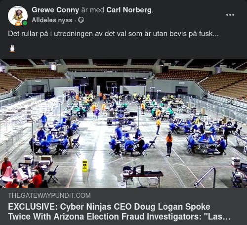Viewport: 247px width, 225px height.
Task: Open tagged Carl Norberg's profile
Action: [x=129, y=10]
